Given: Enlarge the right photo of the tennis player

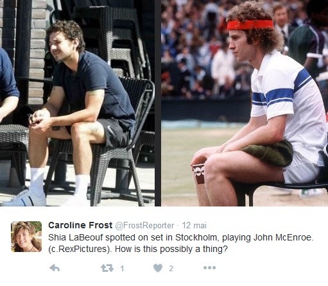Looking at the screenshot, I should coord(245,103).
